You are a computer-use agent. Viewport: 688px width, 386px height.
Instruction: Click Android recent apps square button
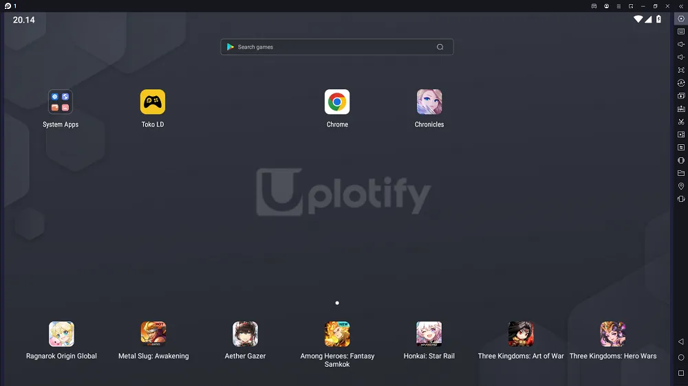click(x=681, y=374)
